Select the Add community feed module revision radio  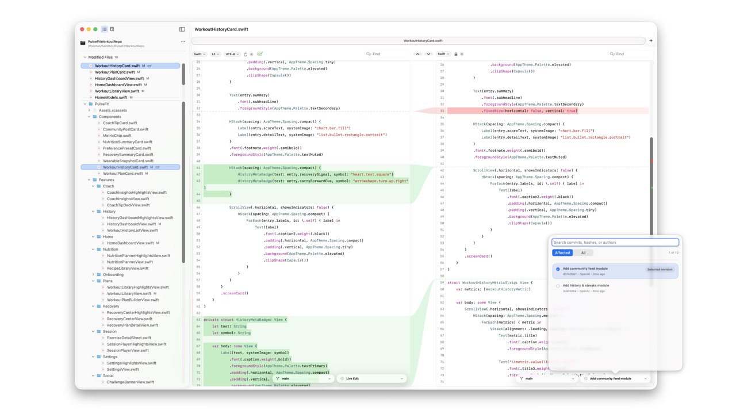(x=558, y=269)
